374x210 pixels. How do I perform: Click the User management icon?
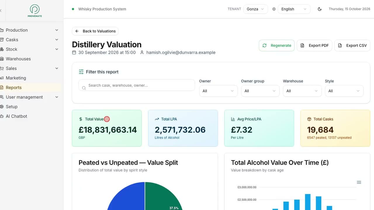coord(2,97)
